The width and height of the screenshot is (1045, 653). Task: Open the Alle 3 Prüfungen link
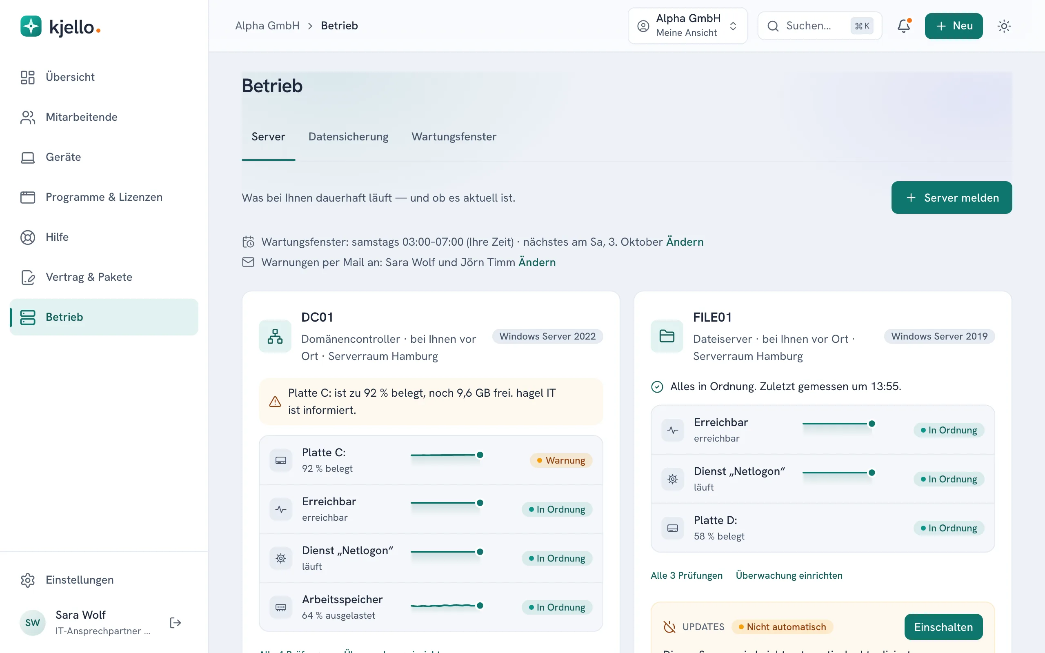click(687, 575)
